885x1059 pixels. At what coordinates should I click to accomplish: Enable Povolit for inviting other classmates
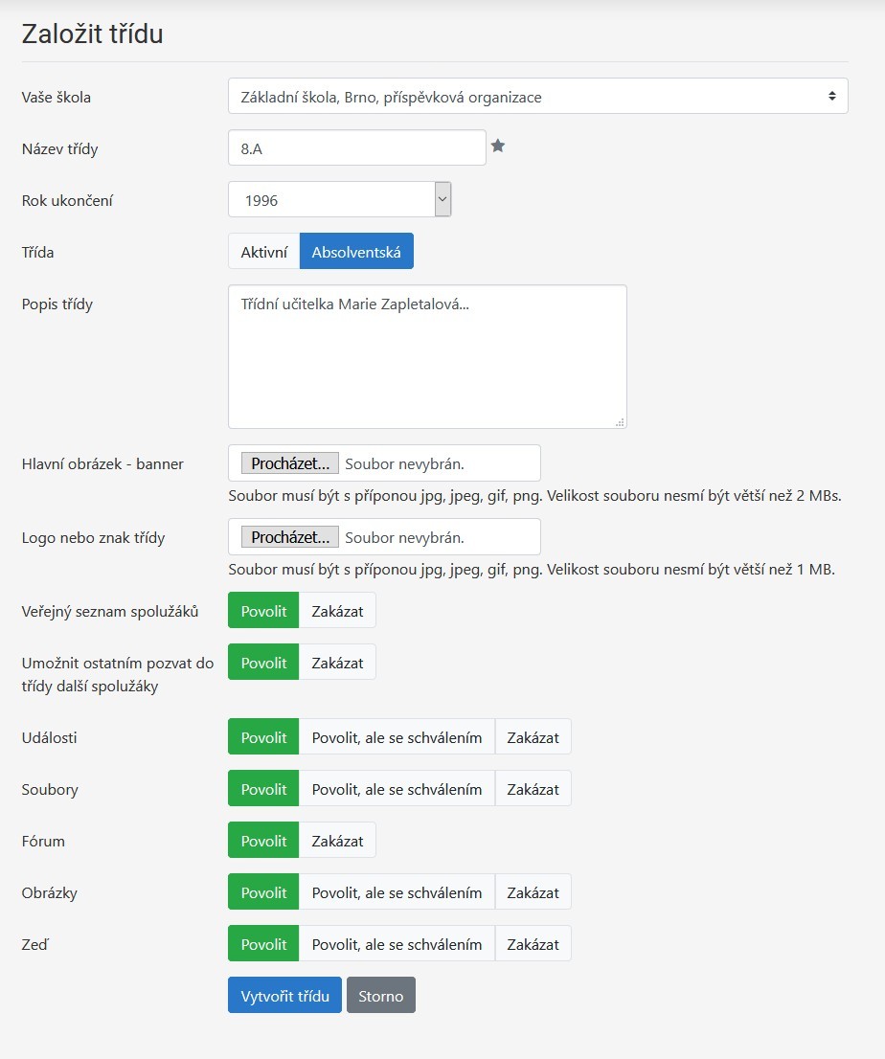click(x=263, y=663)
